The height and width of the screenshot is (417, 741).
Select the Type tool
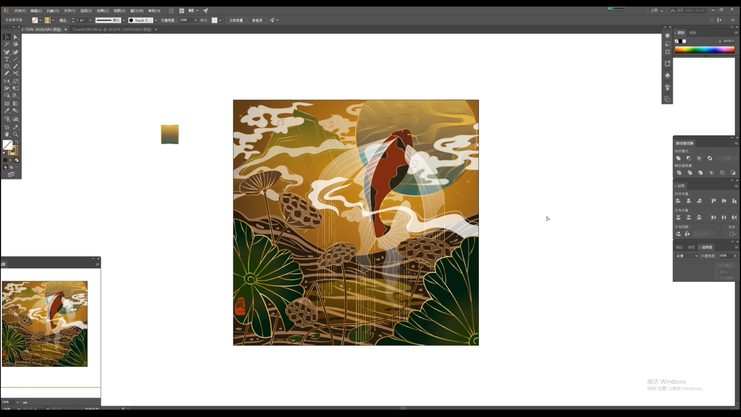(x=7, y=59)
